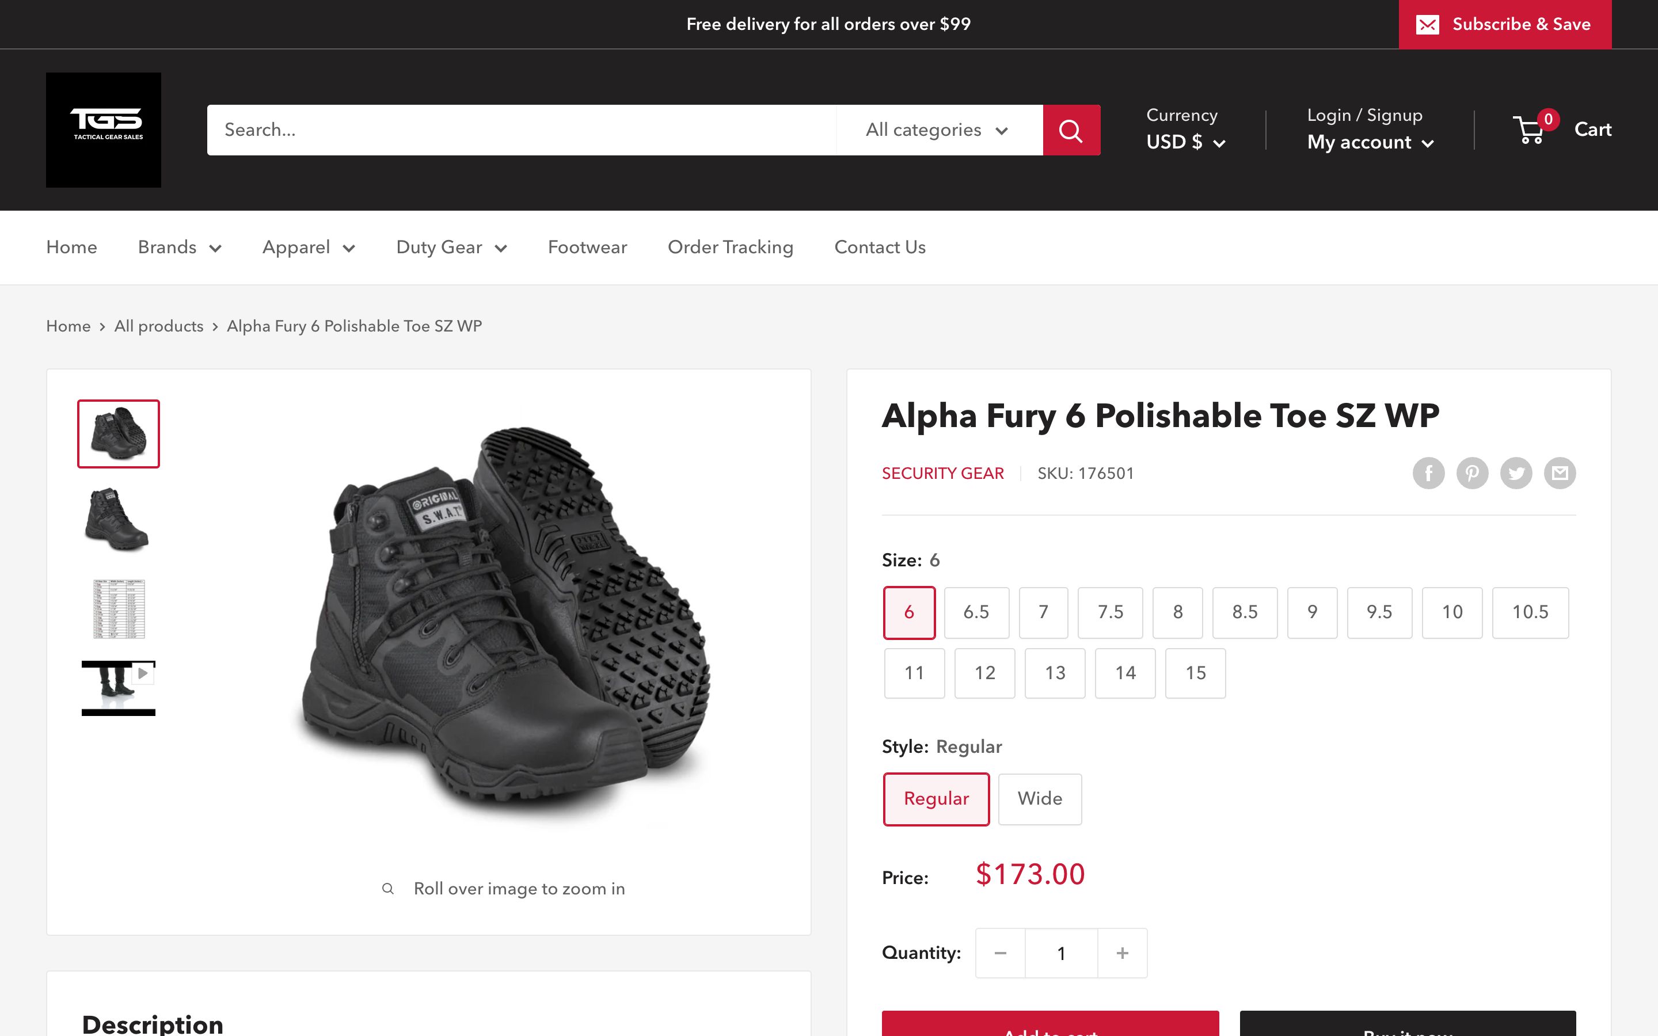This screenshot has height=1036, width=1658.
Task: Click the TGS Tactical Gear Sales logo
Action: tap(104, 130)
